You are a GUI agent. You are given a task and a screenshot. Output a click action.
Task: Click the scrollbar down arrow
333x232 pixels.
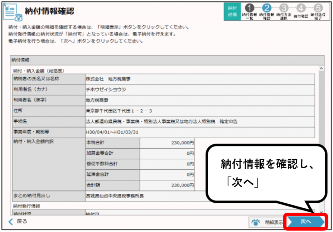click(x=322, y=211)
